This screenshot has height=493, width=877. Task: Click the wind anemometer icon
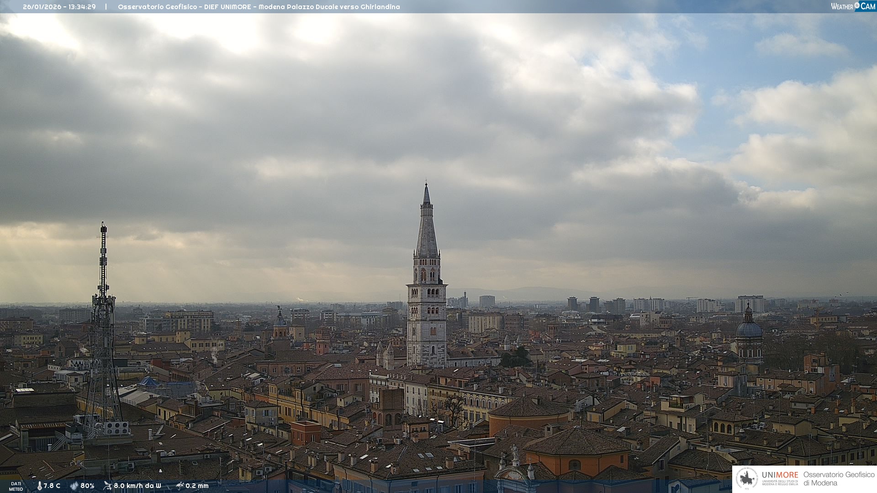(x=107, y=486)
